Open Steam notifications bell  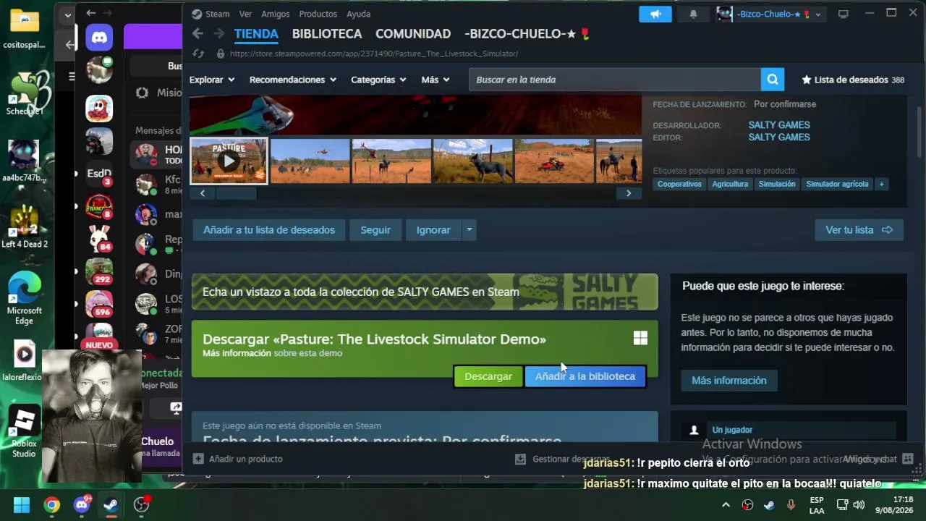click(x=693, y=14)
